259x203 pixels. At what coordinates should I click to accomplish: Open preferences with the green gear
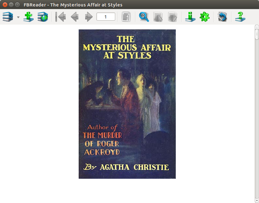click(205, 17)
